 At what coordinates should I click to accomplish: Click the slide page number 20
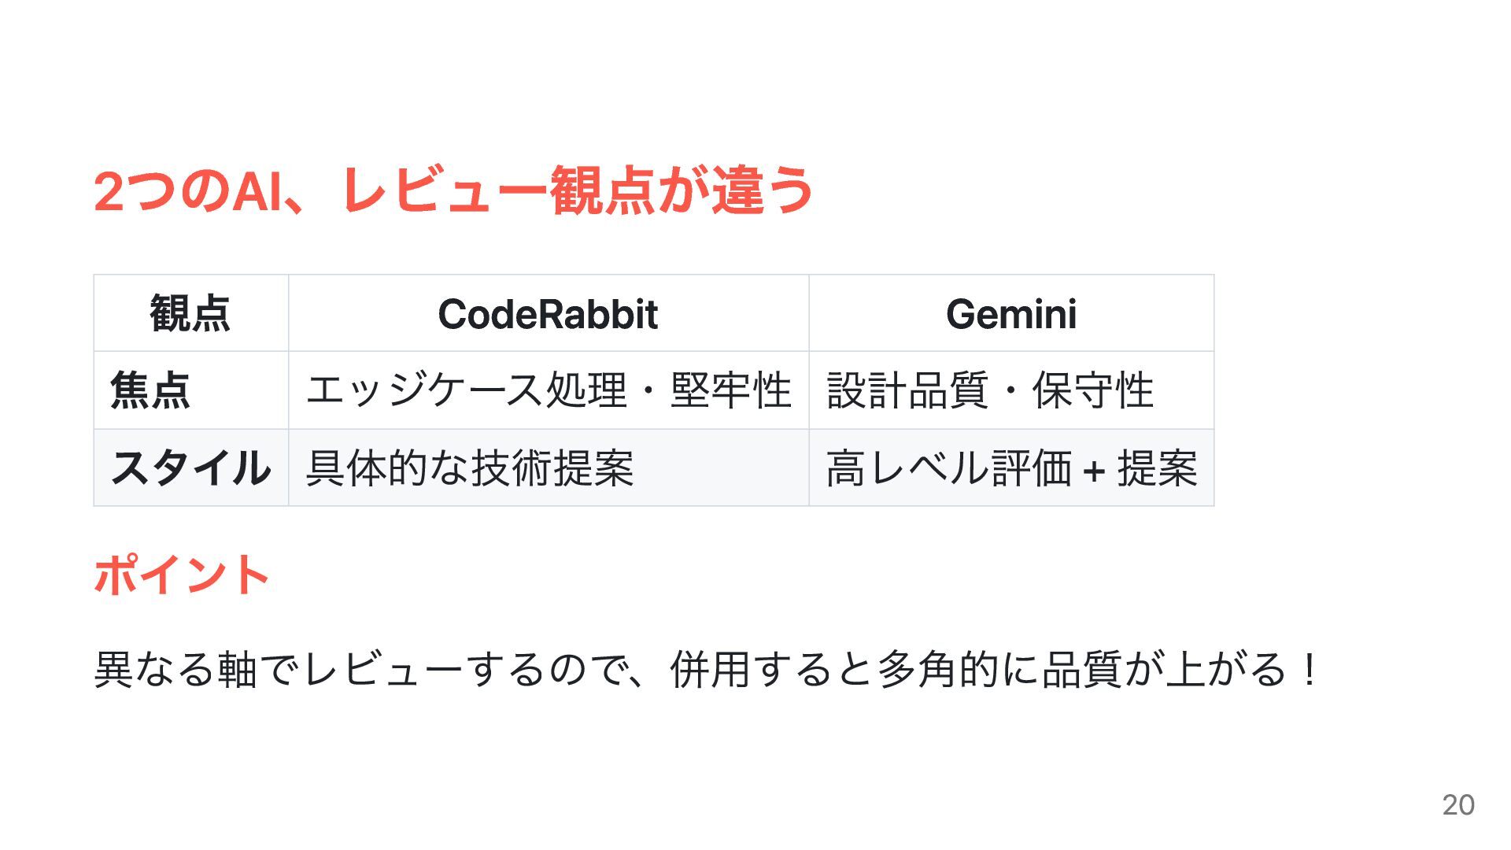click(x=1457, y=804)
